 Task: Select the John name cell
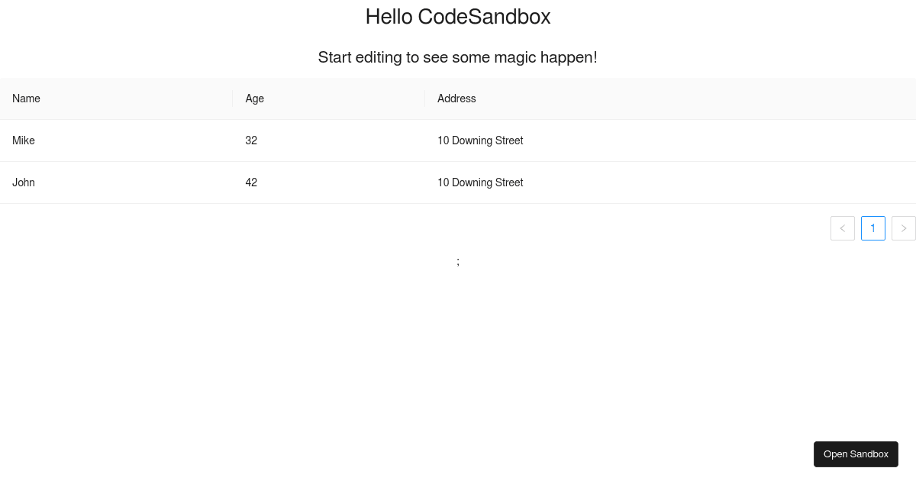click(117, 182)
